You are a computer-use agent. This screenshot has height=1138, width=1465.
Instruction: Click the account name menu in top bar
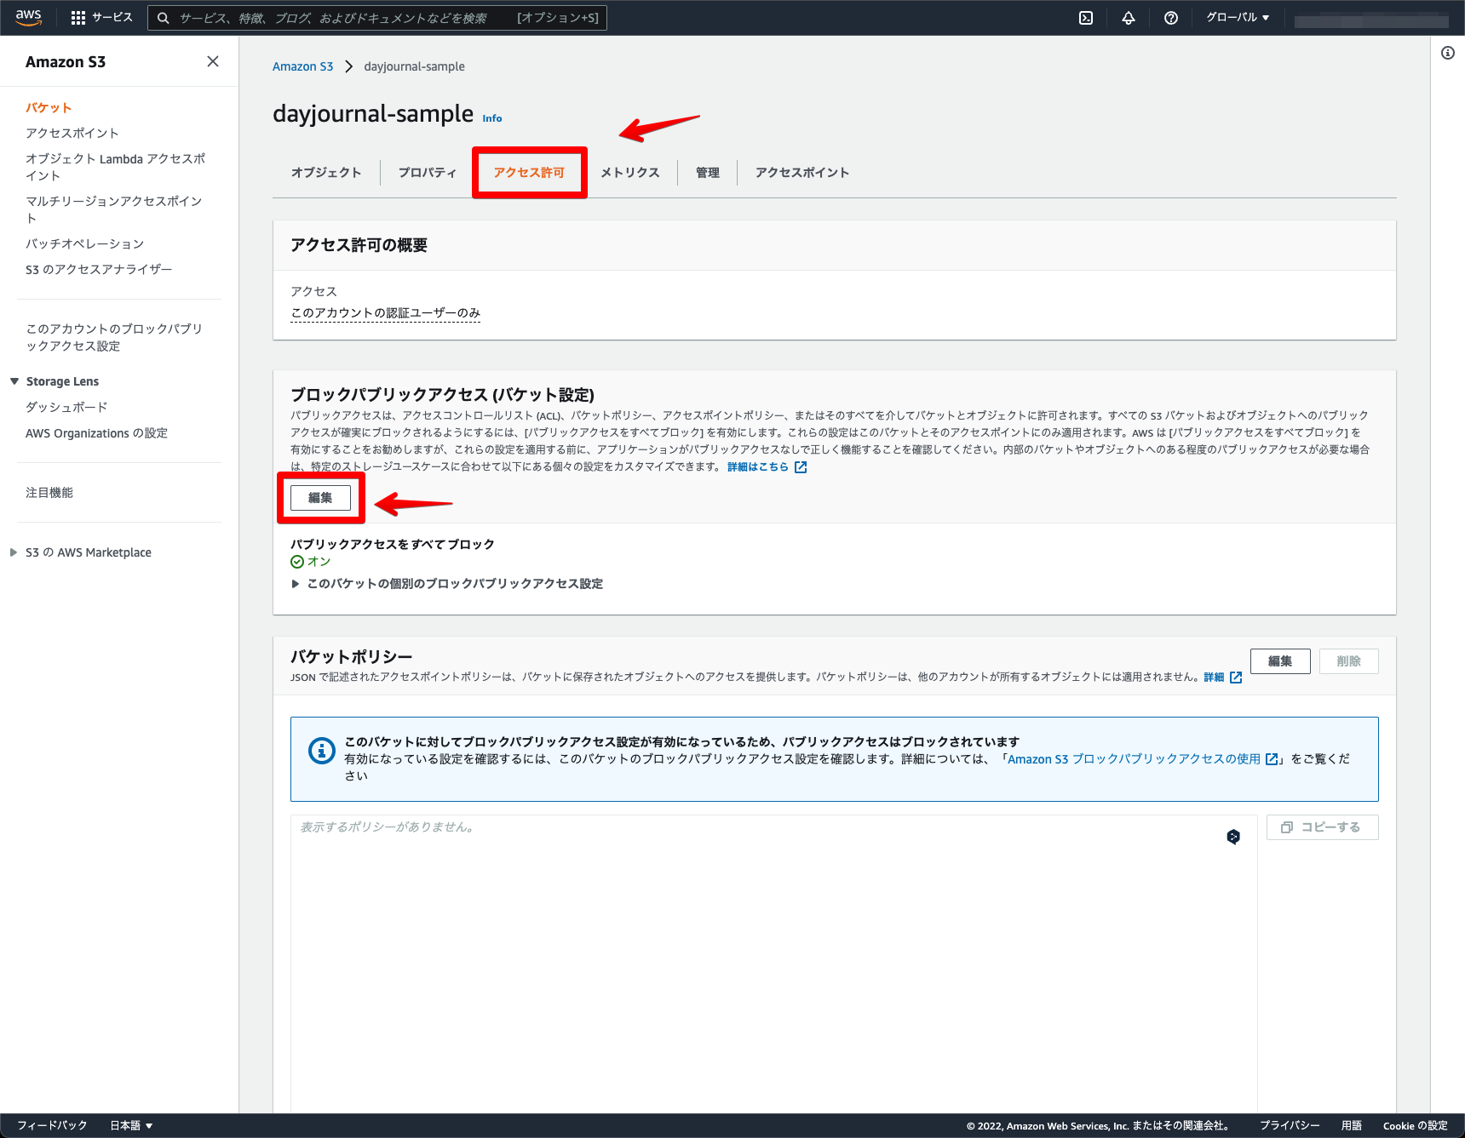1371,19
